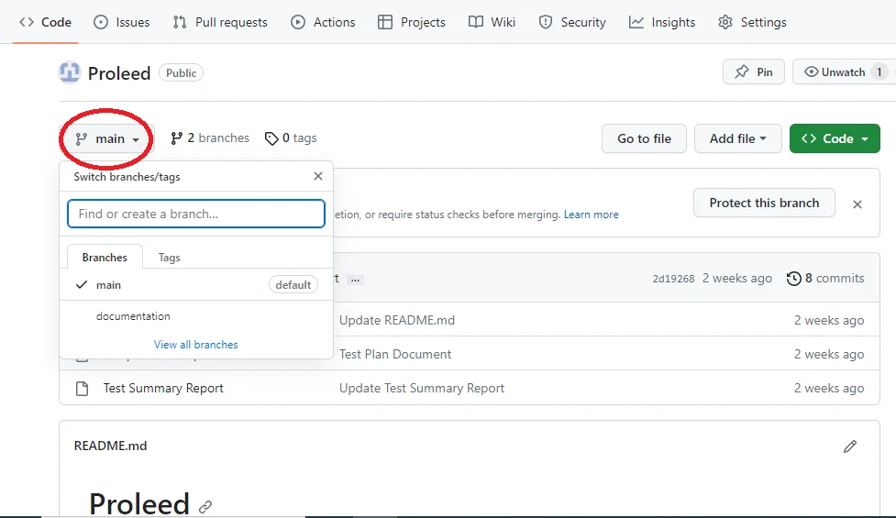Screen dimensions: 896x518
Task: Open the Test Summary Report file
Action: 163,388
